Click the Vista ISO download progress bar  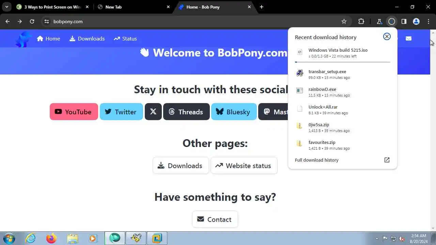(x=343, y=62)
